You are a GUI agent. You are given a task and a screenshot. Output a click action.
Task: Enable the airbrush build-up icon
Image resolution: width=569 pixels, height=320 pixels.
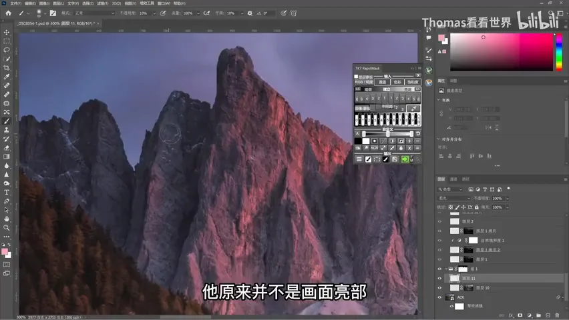click(x=207, y=13)
